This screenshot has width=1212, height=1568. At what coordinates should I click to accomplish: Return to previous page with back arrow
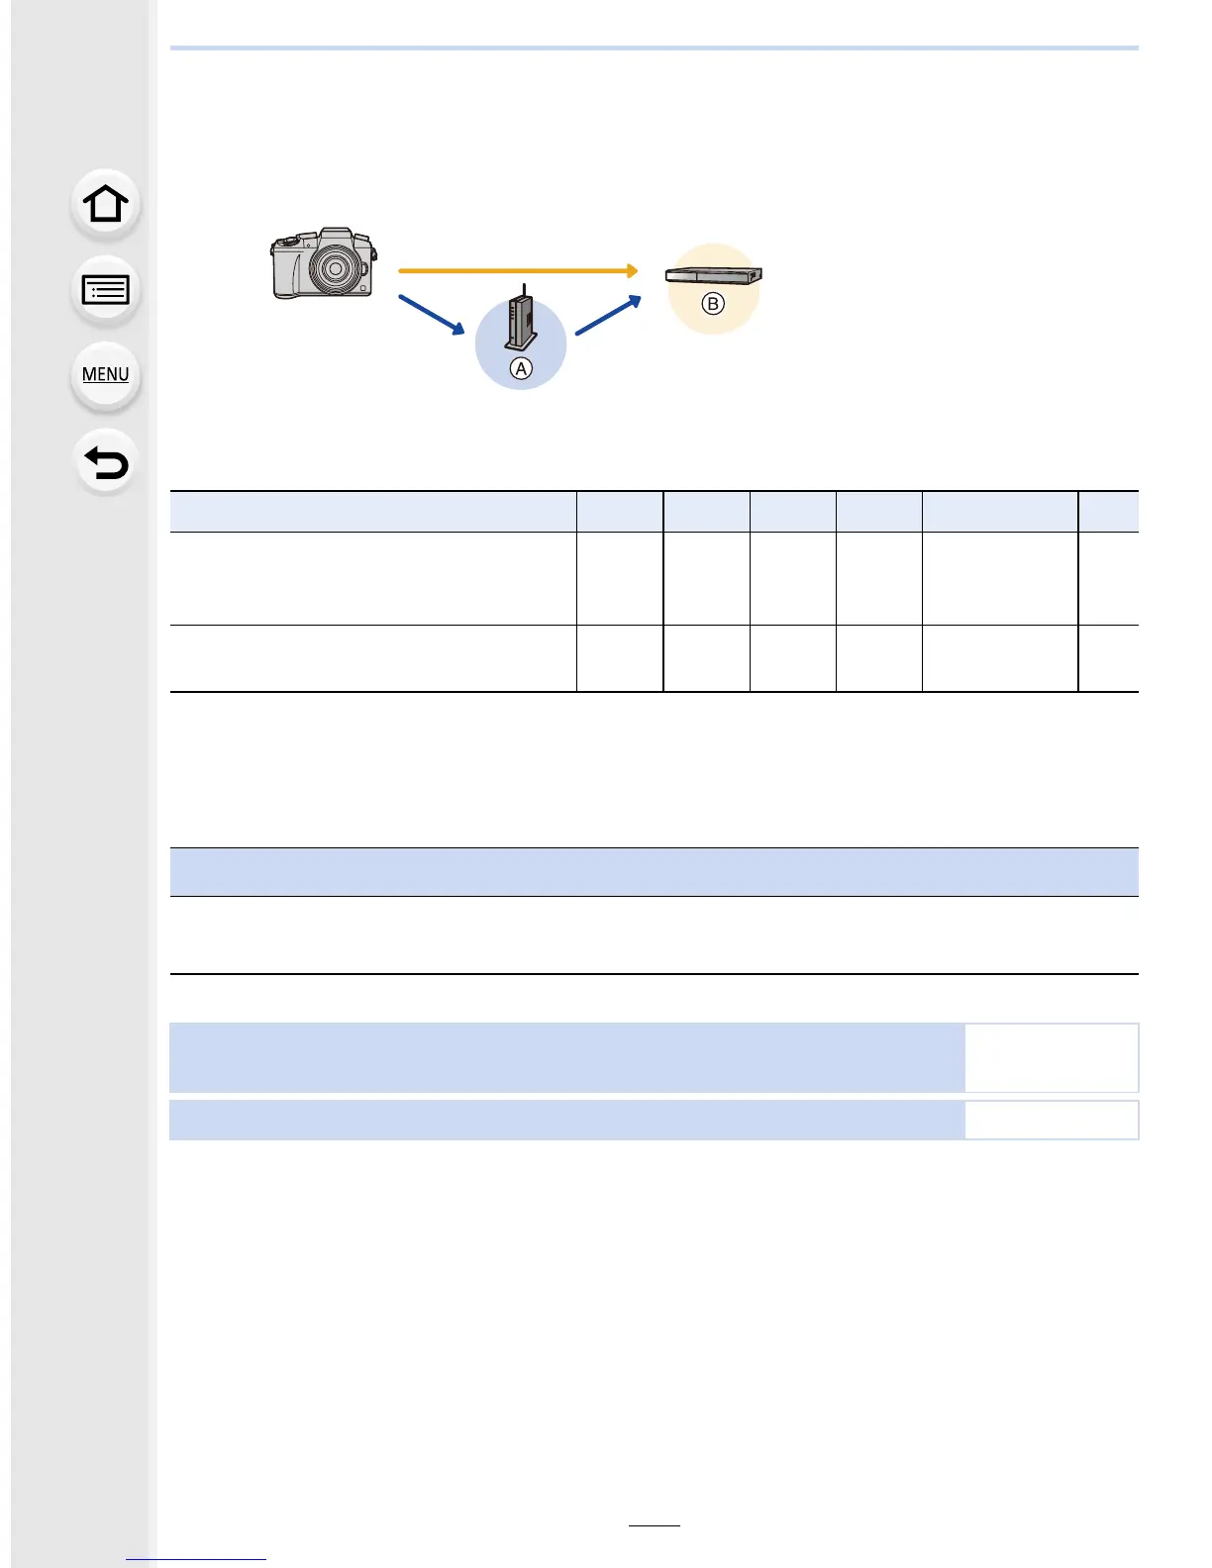106,462
